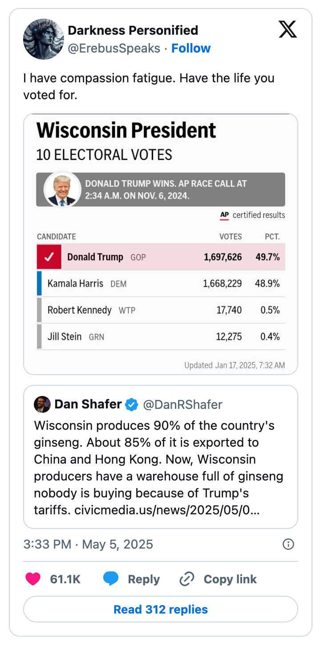Open the info icon beside the timestamp
Screen dimensions: 324x646
tap(288, 544)
